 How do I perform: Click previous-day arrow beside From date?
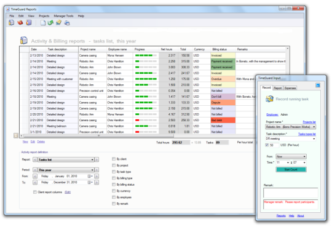coord(35,177)
